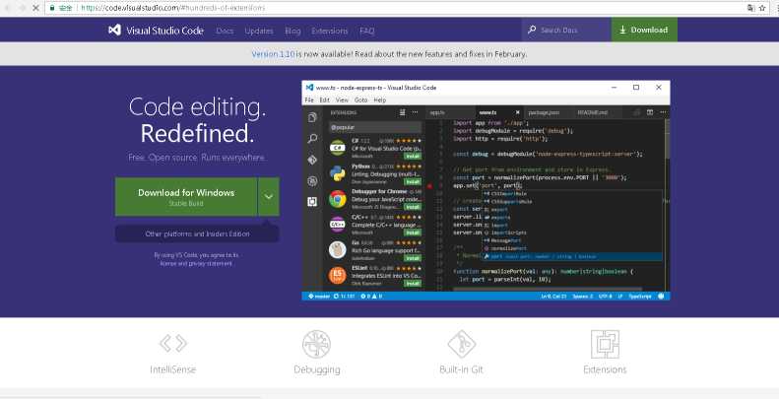The image size is (779, 399).
Task: Open the Extensions panel more actions ellipsis
Action: click(415, 112)
